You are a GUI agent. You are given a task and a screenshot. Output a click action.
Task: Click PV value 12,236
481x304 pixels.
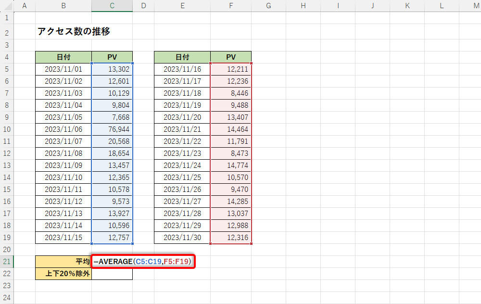point(231,81)
